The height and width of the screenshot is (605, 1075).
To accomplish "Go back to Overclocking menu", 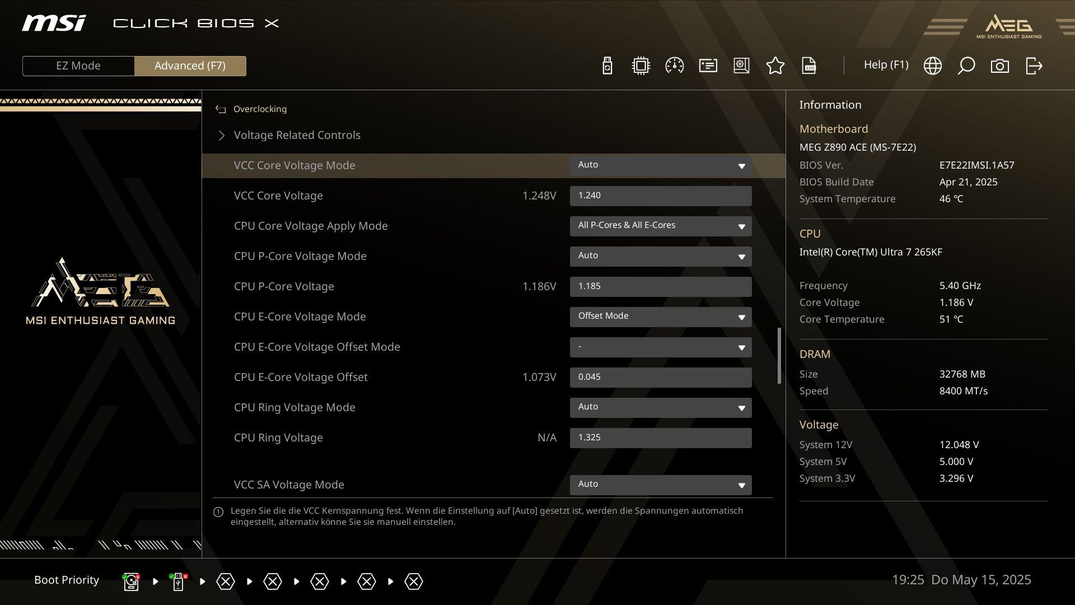I will pyautogui.click(x=259, y=109).
